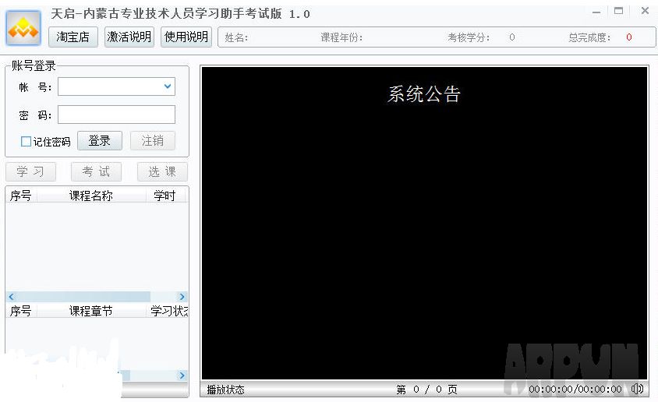The height and width of the screenshot is (402, 658).
Task: Maximize the application window
Action: pyautogui.click(x=619, y=12)
